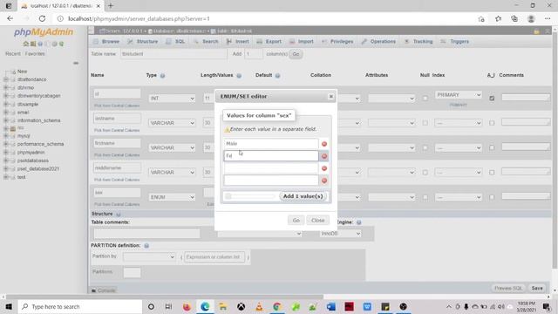The image size is (558, 314).
Task: Add page to browser favorites
Action: [481, 19]
